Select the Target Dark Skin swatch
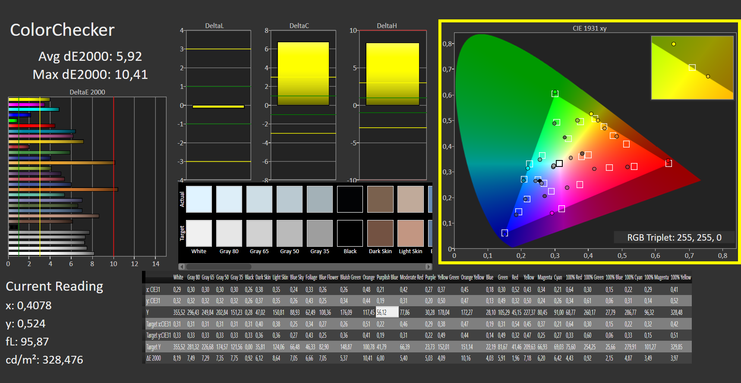The height and width of the screenshot is (383, 741). (380, 233)
